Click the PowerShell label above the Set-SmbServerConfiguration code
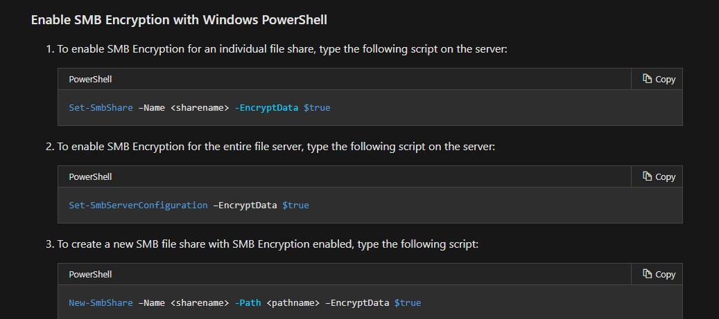This screenshot has height=319, width=719. (90, 176)
